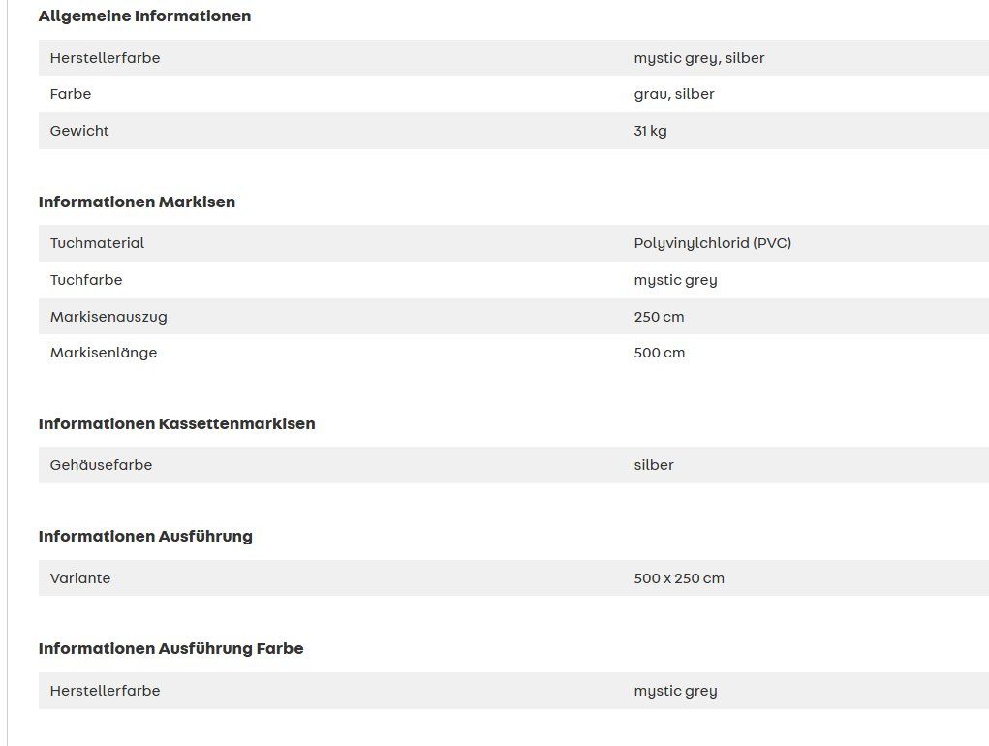Select the Gehäusefarbe label
The height and width of the screenshot is (746, 989).
(101, 465)
